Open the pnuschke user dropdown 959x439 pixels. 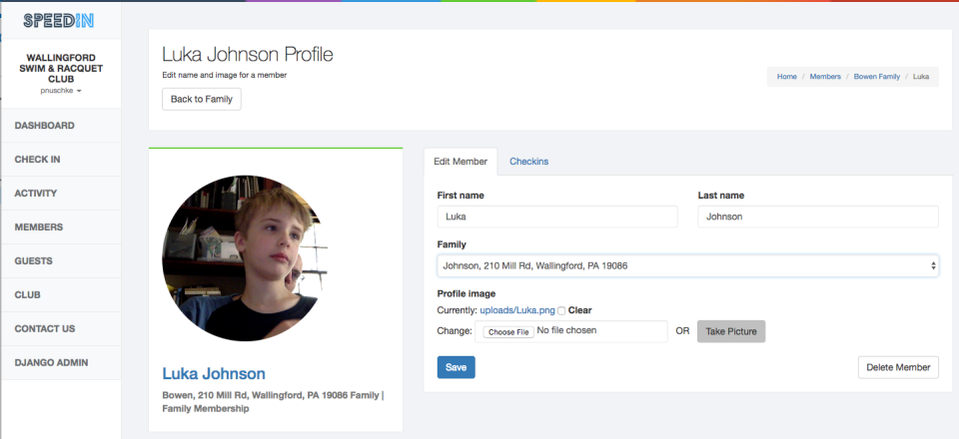61,91
